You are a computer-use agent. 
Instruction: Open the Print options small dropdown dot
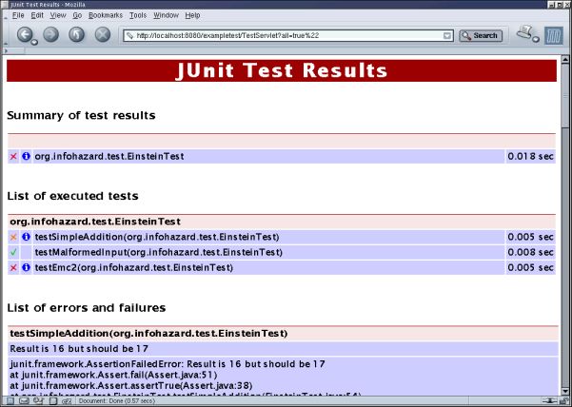[535, 39]
